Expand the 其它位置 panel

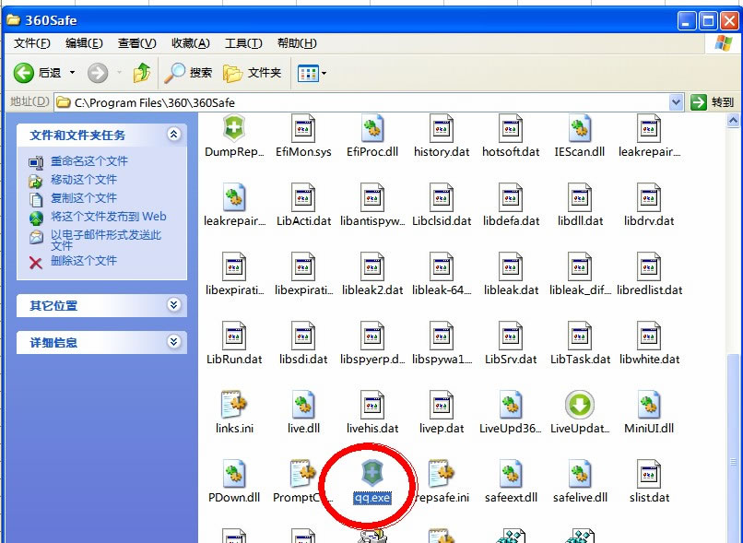(x=174, y=304)
